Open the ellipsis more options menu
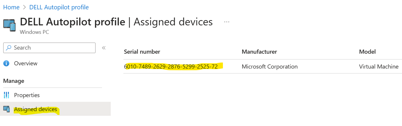 coord(227,22)
